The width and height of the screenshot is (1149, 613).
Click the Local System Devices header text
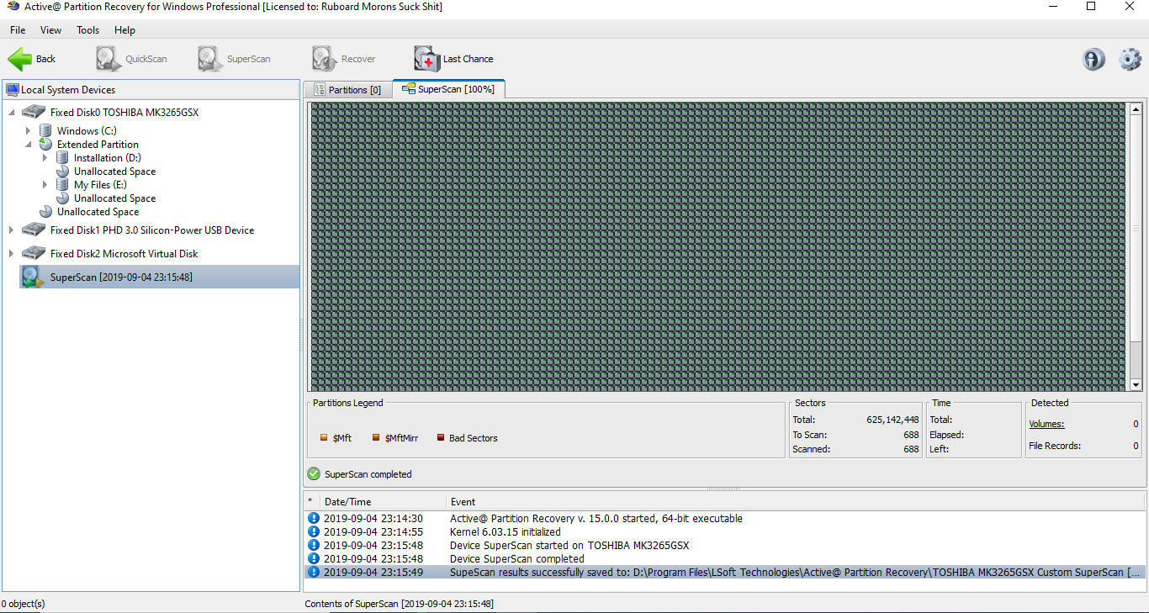tap(68, 89)
